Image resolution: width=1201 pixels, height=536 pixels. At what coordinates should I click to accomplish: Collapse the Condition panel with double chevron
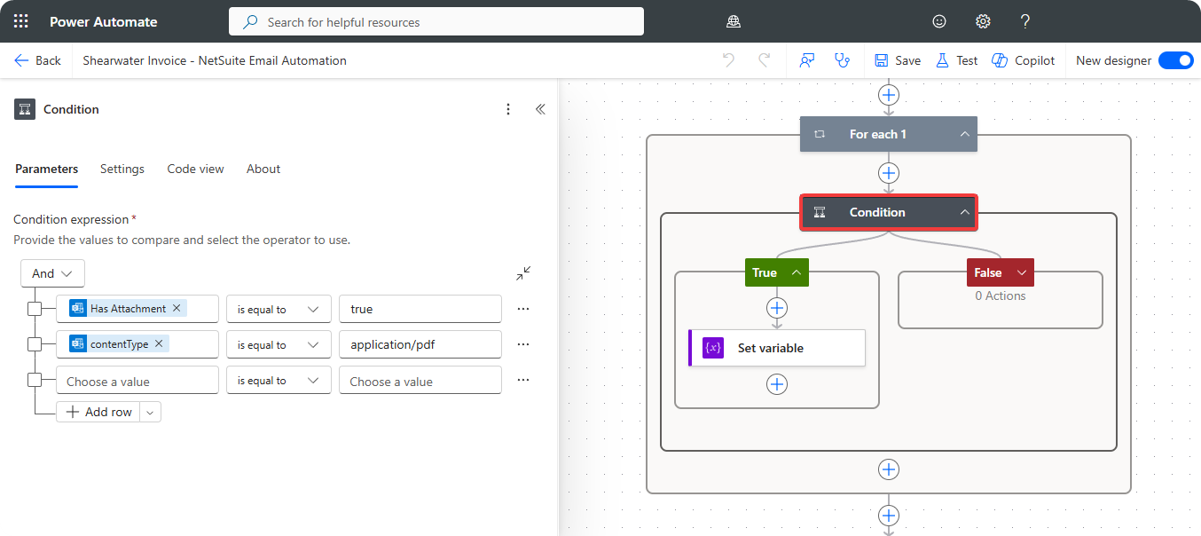point(540,109)
